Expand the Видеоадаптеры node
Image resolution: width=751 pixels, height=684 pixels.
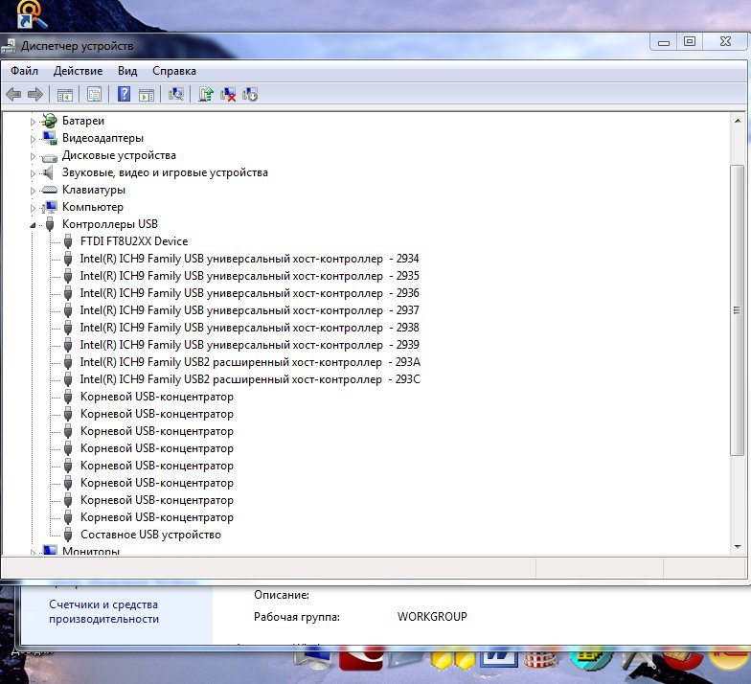(33, 139)
